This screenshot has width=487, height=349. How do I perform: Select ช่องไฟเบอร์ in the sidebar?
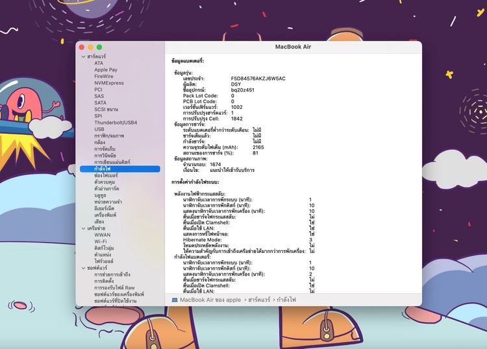106,175
